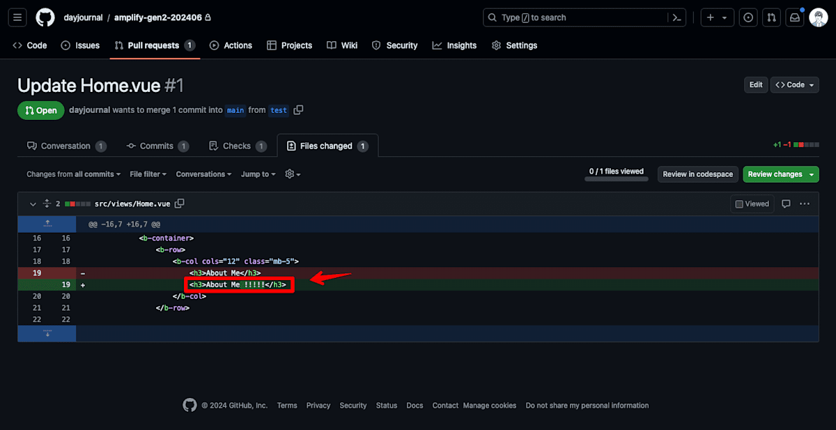
Task: Open the Contact footer link
Action: point(445,406)
